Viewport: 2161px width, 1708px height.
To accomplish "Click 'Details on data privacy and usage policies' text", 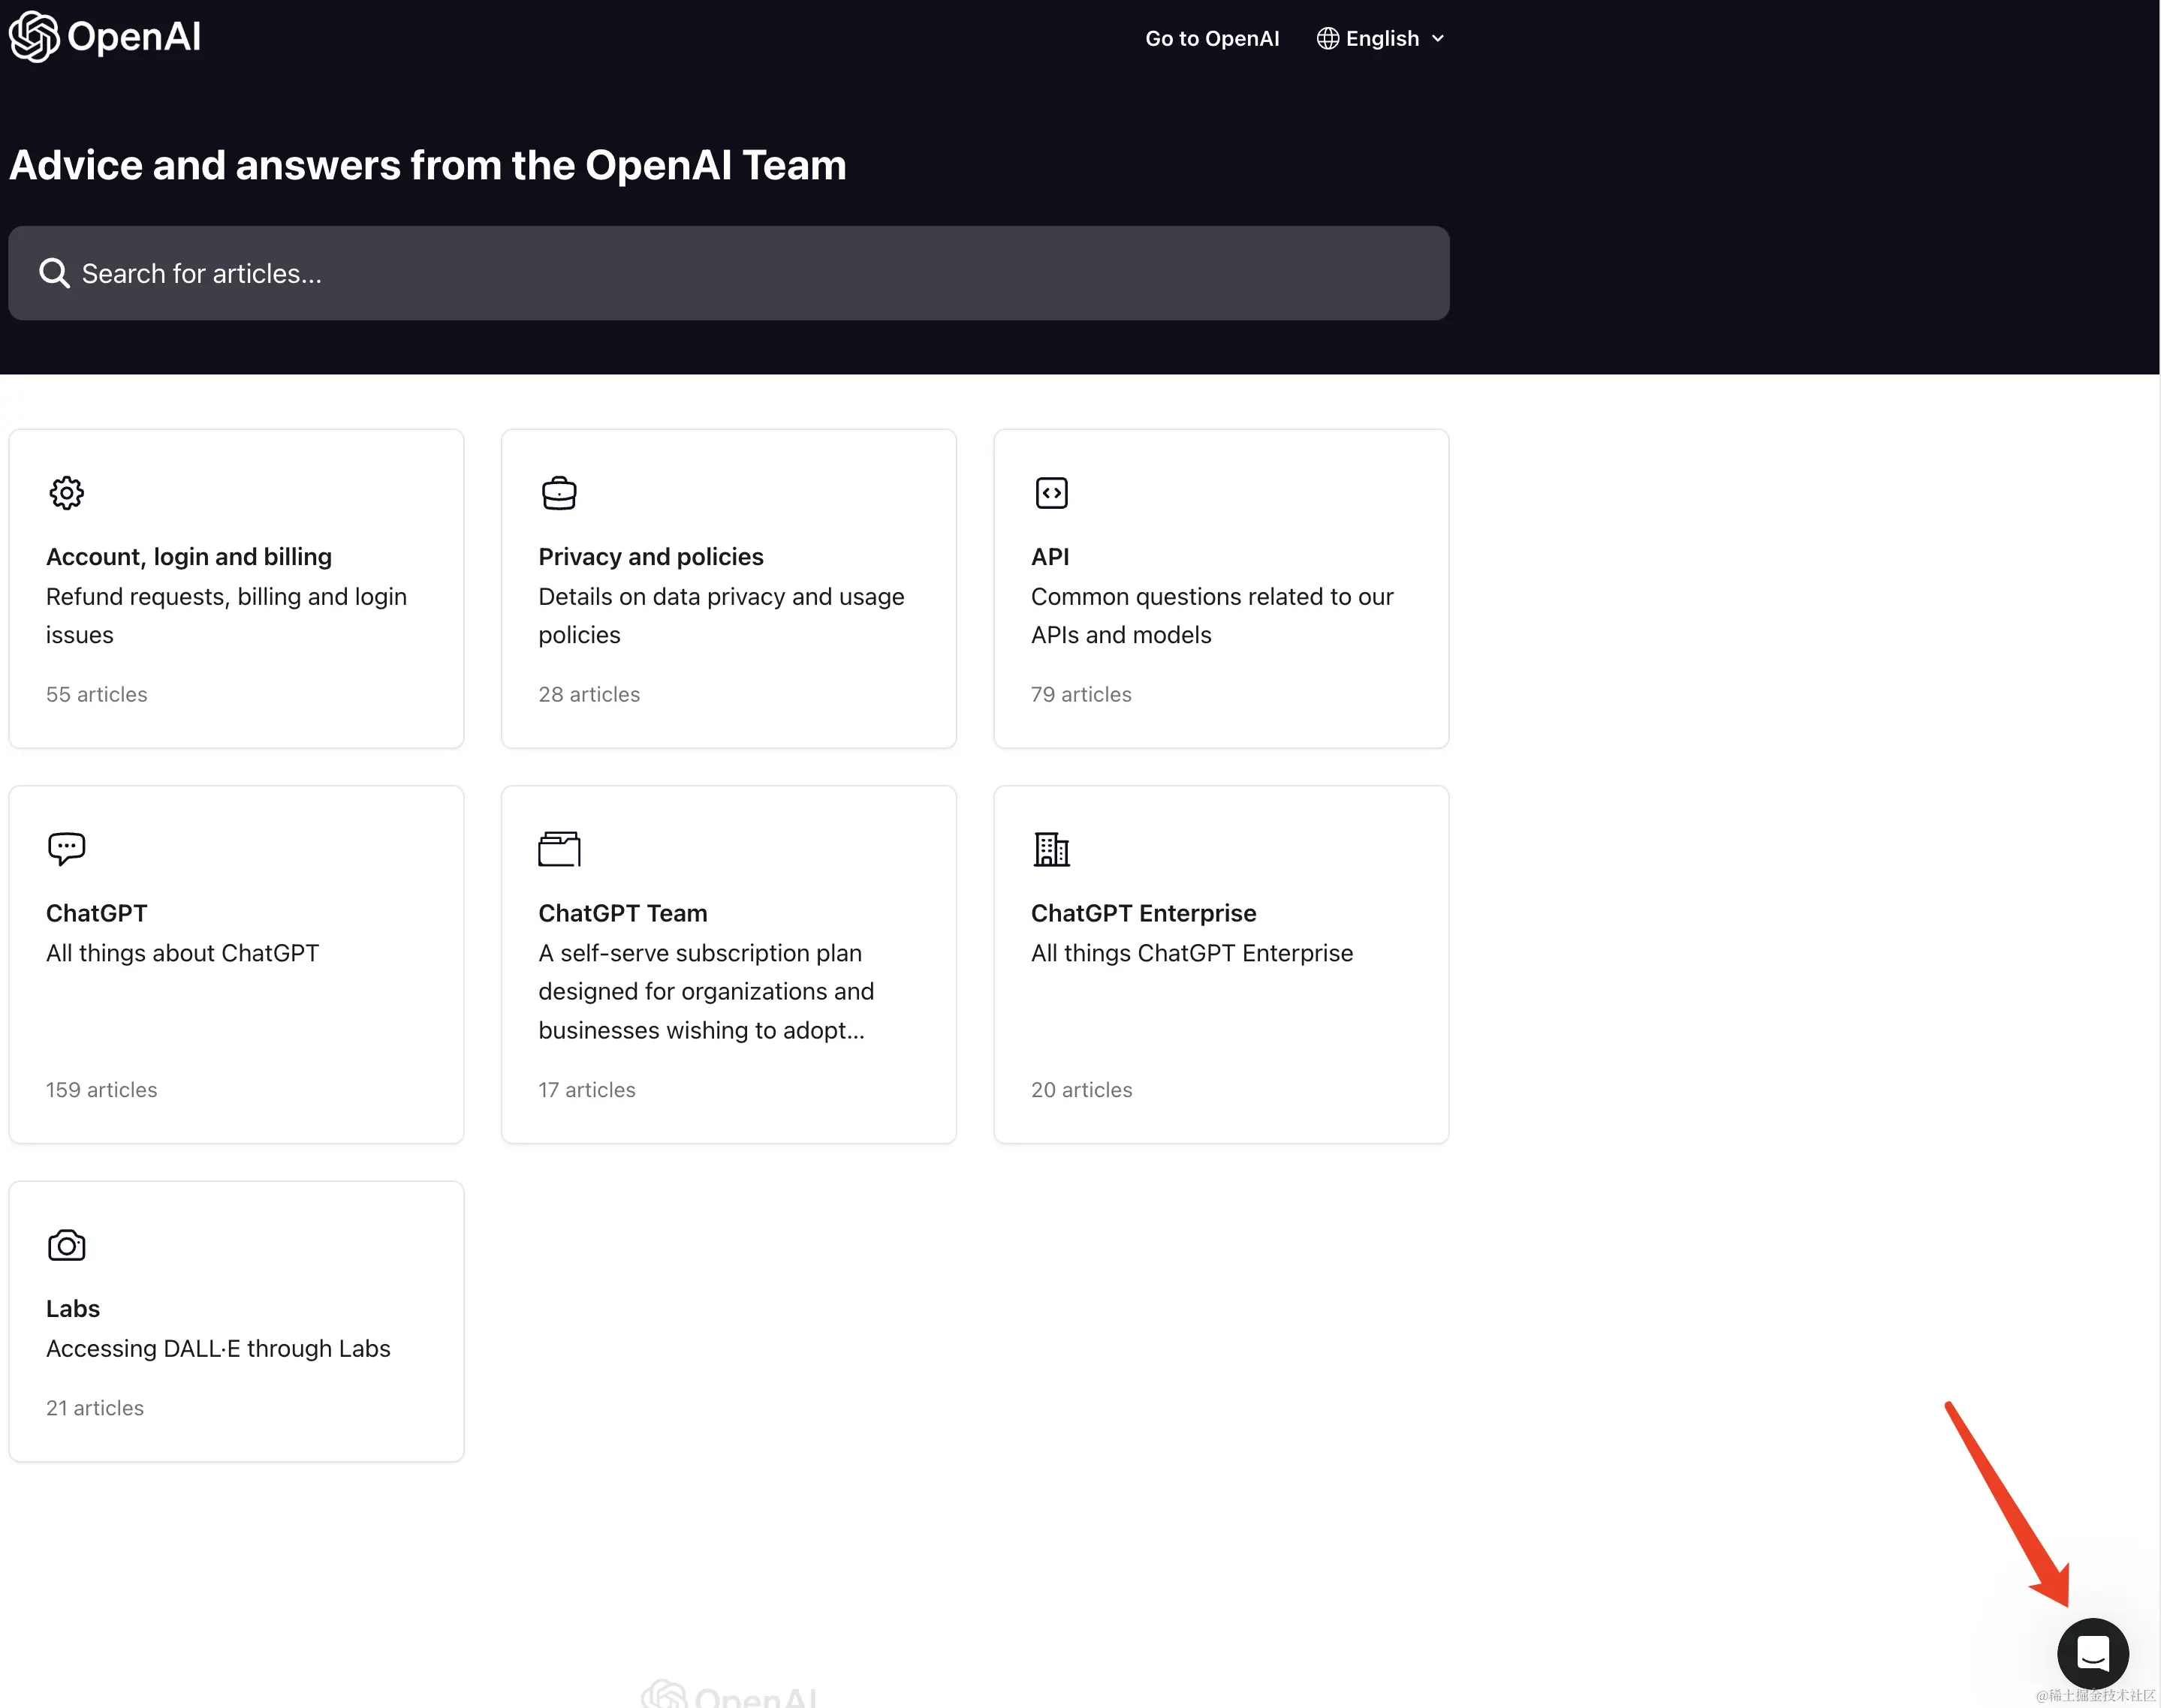I will [722, 616].
